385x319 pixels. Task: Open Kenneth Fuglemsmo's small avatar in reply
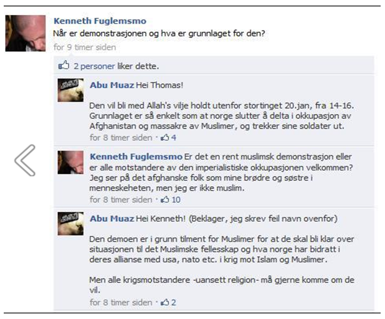pos(70,163)
